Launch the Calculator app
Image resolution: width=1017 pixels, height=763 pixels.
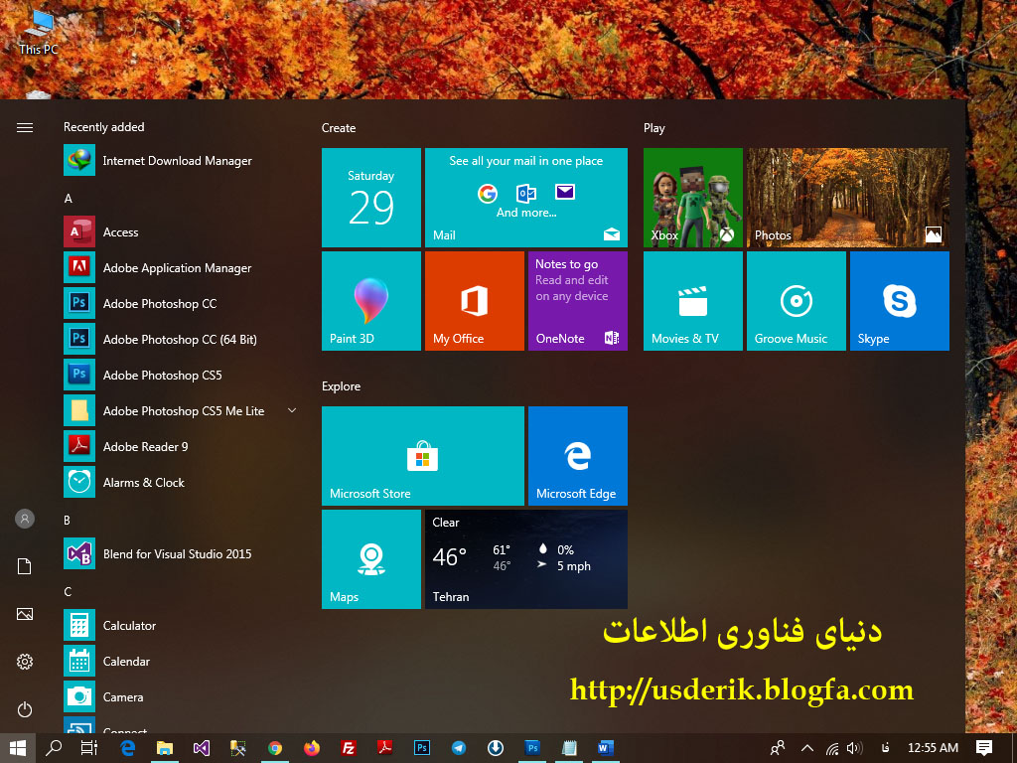[181, 626]
